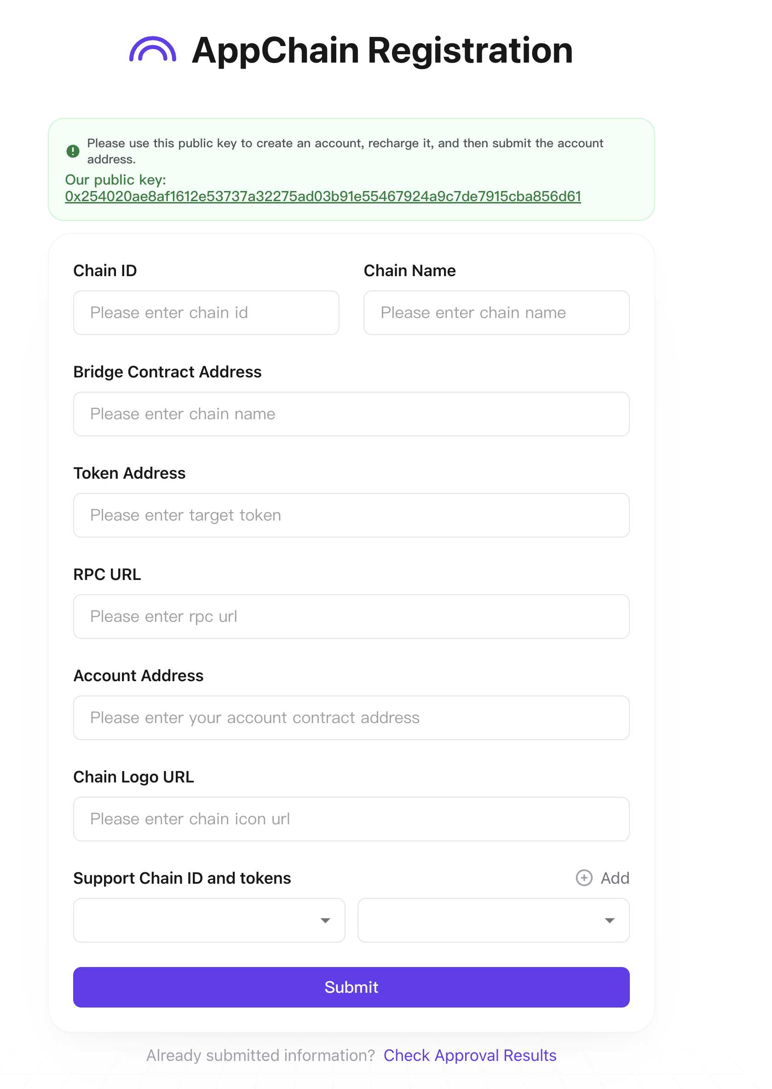Image resolution: width=772 pixels, height=1089 pixels.
Task: Click the Account Address input field
Action: click(x=351, y=718)
